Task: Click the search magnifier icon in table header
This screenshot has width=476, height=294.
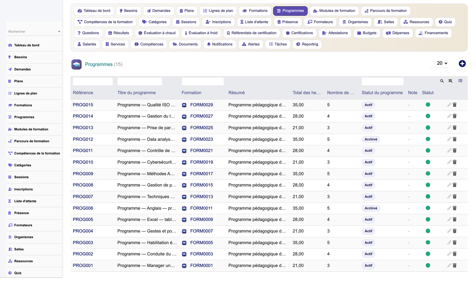Action: (x=442, y=81)
